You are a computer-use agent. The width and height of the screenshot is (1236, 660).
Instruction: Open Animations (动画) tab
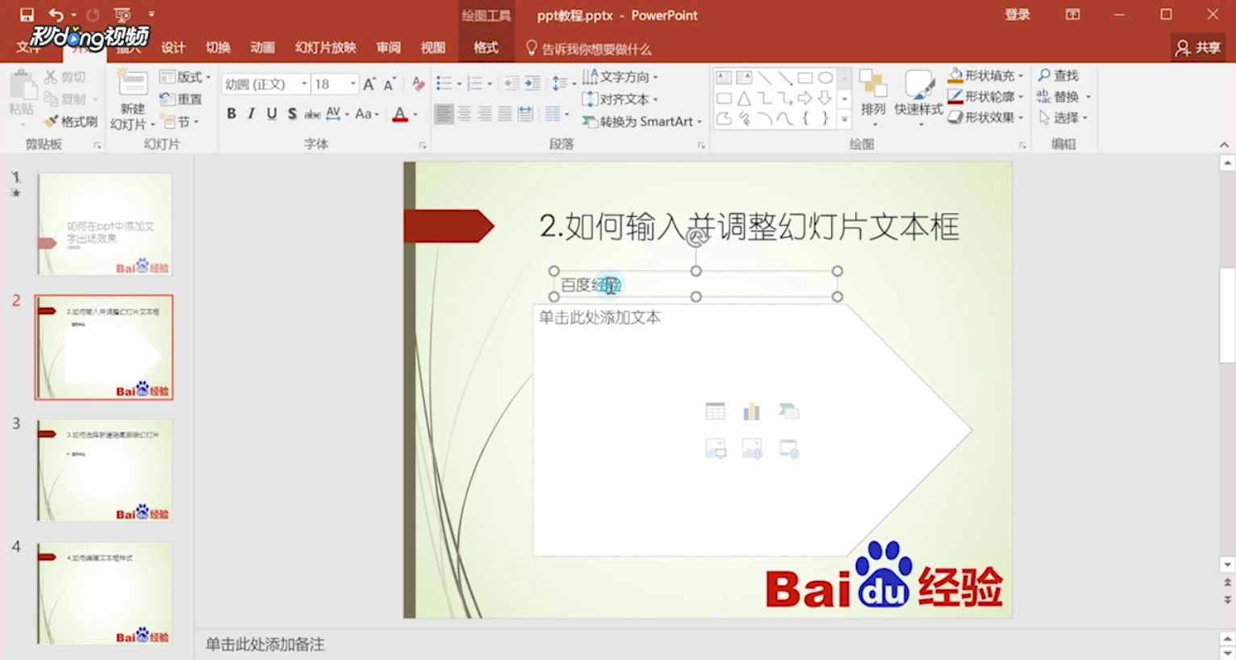tap(262, 48)
